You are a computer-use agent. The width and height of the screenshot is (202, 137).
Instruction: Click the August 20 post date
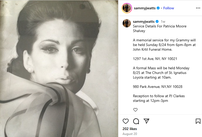pos(130,134)
